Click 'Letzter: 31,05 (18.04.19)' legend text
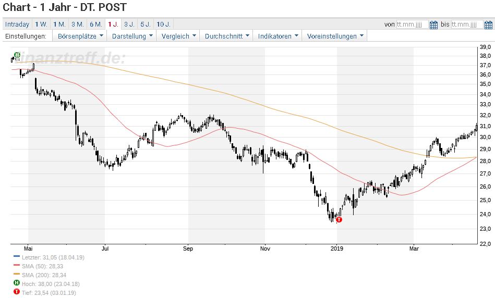The height and width of the screenshot is (298, 495). tap(53, 257)
